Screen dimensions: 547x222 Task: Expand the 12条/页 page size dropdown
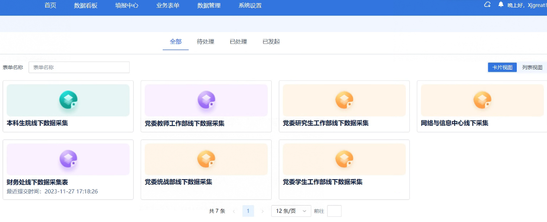(291, 211)
